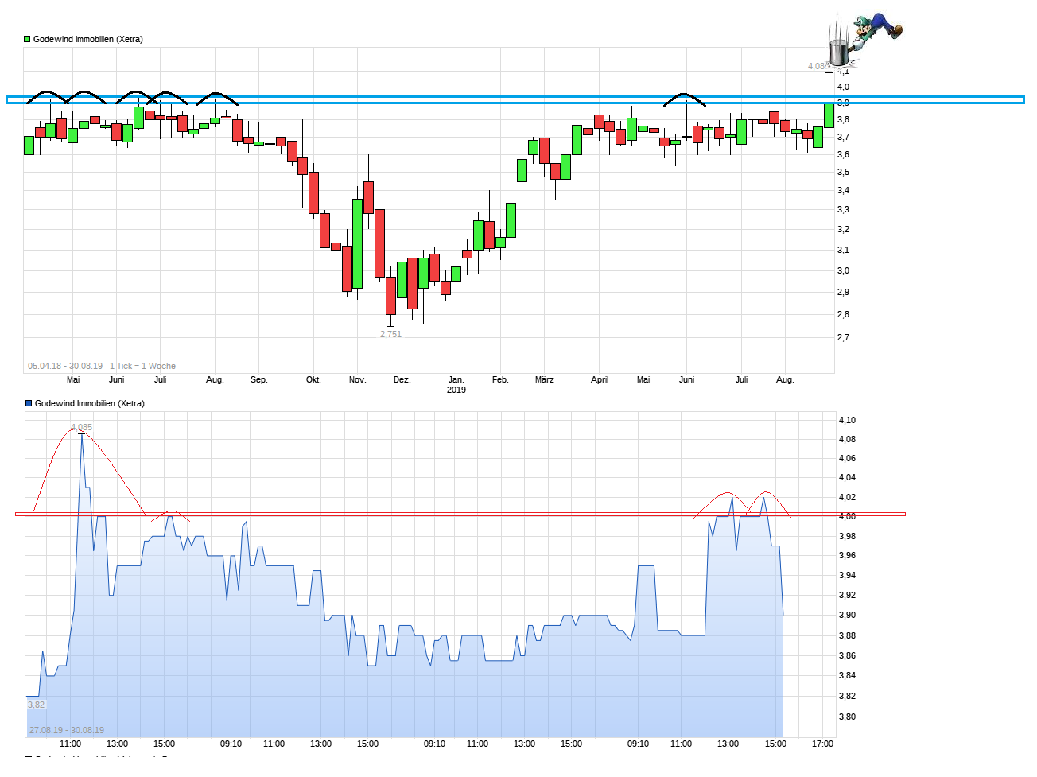Click the 27.08.19 - 30.08.19 date range text
Image resolution: width=1037 pixels, height=777 pixels.
point(67,730)
